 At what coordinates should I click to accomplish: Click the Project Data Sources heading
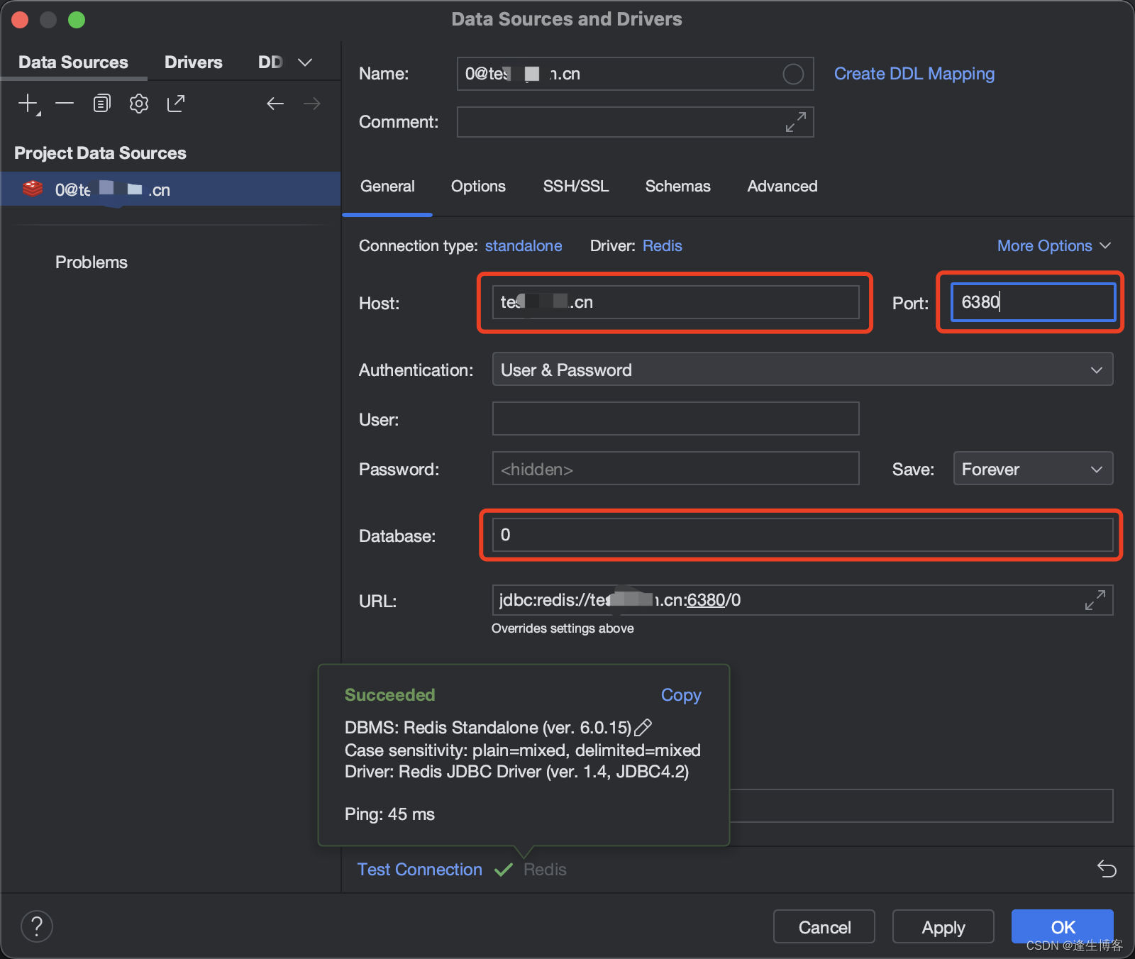click(100, 153)
